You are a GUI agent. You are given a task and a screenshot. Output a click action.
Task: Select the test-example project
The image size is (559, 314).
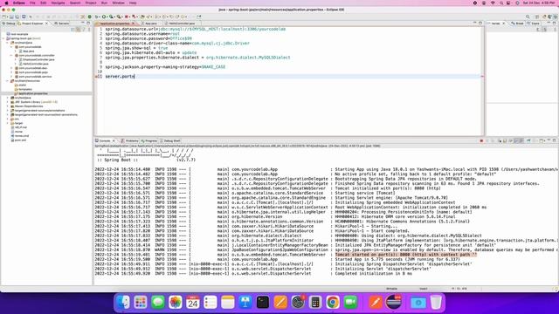tap(17, 34)
